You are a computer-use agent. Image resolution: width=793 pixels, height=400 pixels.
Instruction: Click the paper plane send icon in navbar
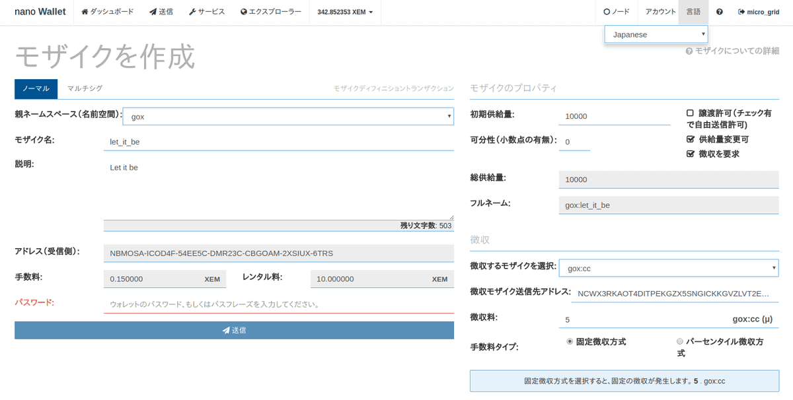pyautogui.click(x=153, y=12)
